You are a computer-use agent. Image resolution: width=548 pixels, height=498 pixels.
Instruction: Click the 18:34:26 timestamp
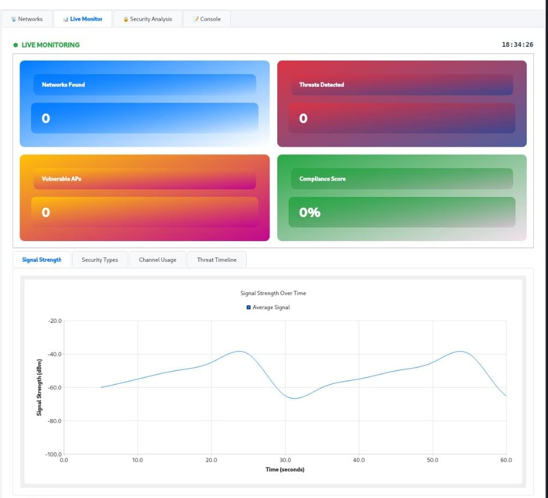(x=518, y=45)
